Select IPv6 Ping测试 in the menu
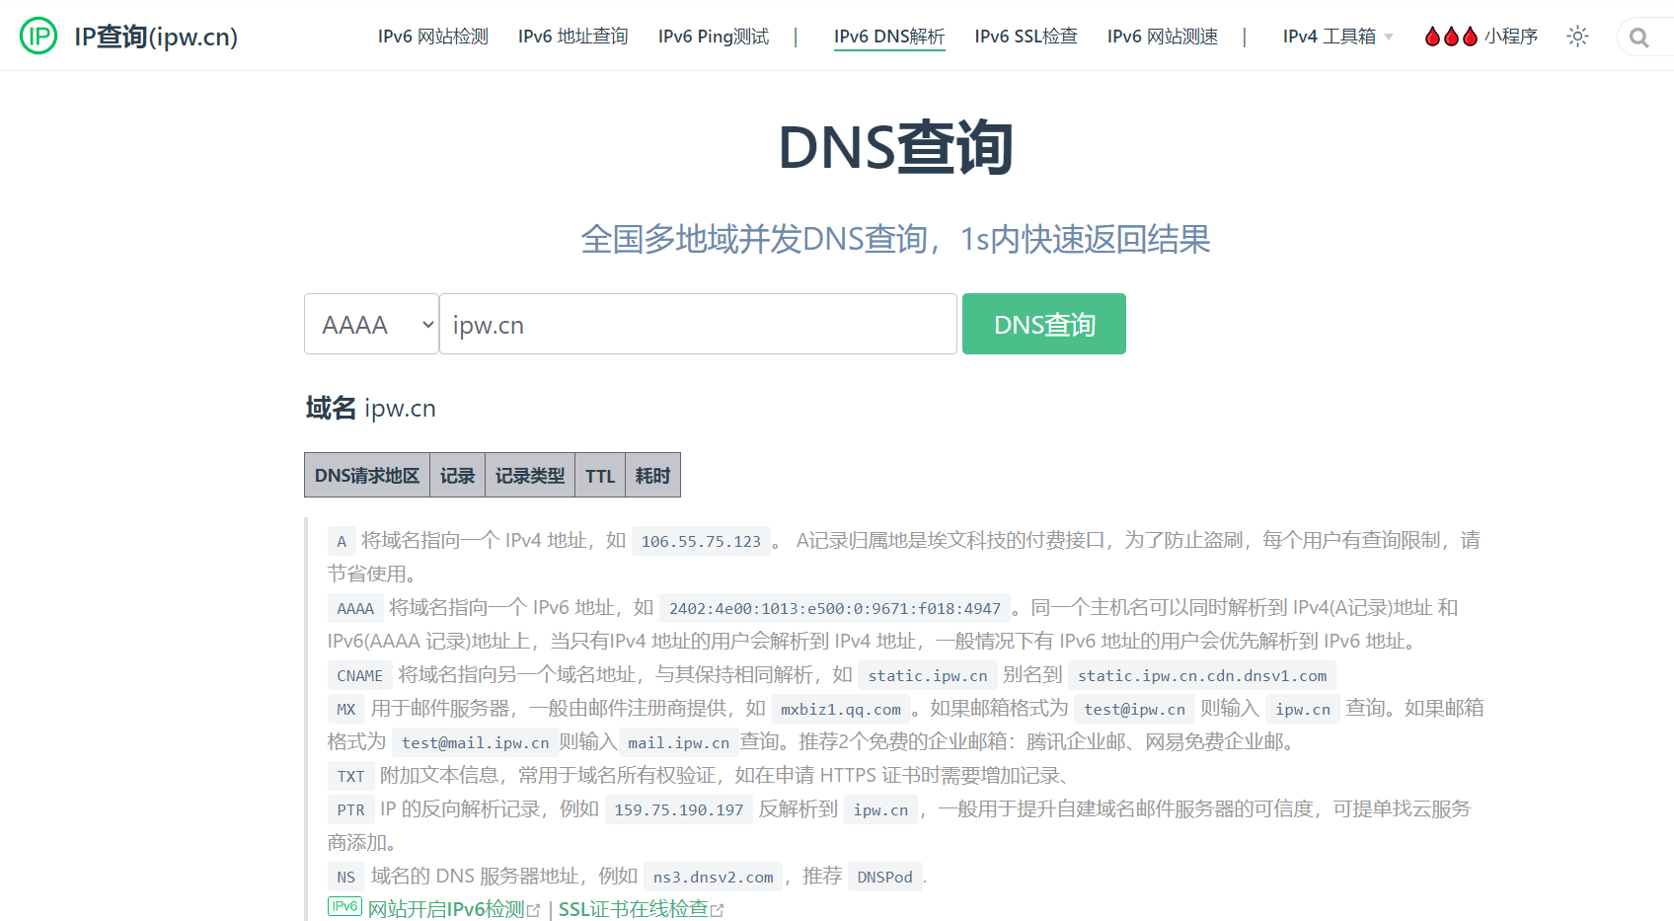This screenshot has height=921, width=1674. [713, 36]
